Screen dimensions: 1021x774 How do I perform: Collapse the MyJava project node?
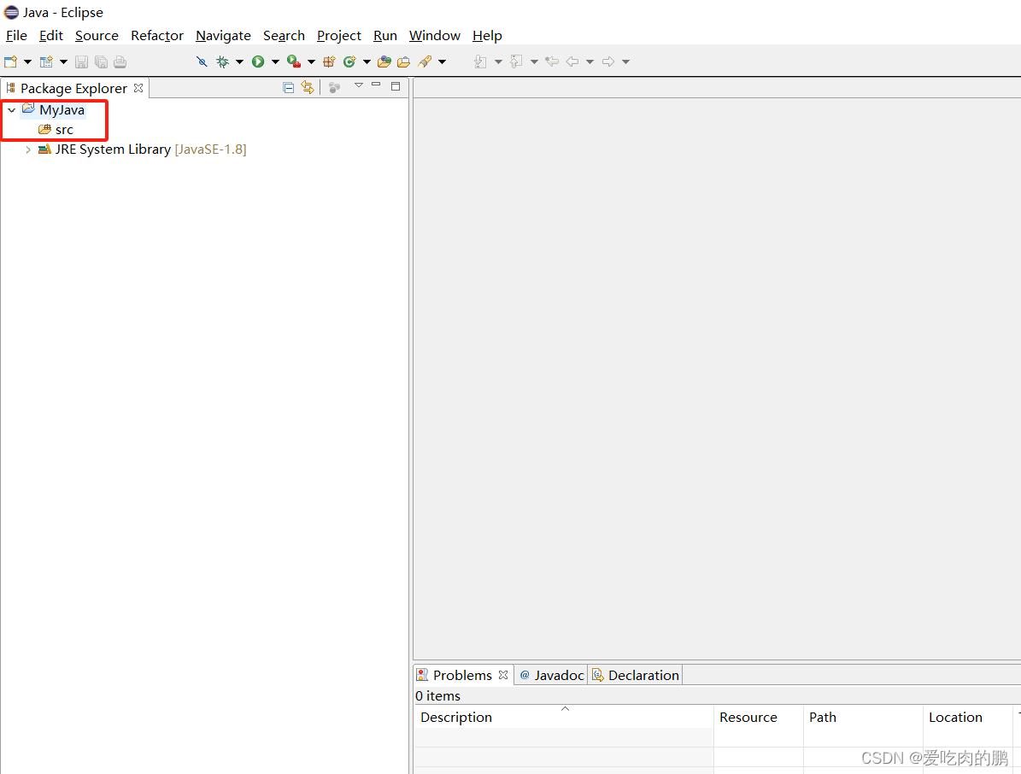pyautogui.click(x=12, y=110)
